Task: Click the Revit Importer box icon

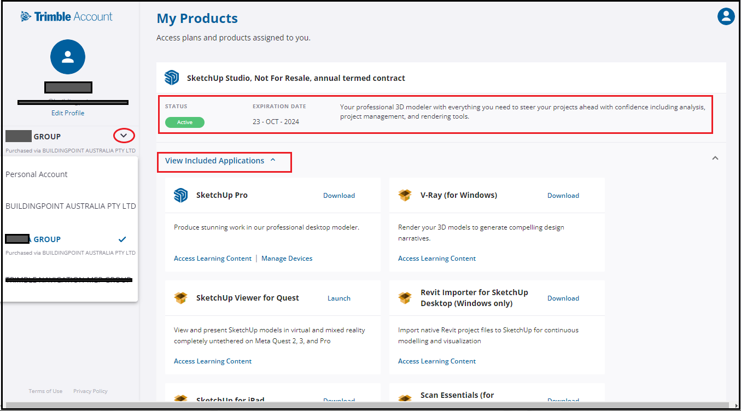Action: click(405, 298)
